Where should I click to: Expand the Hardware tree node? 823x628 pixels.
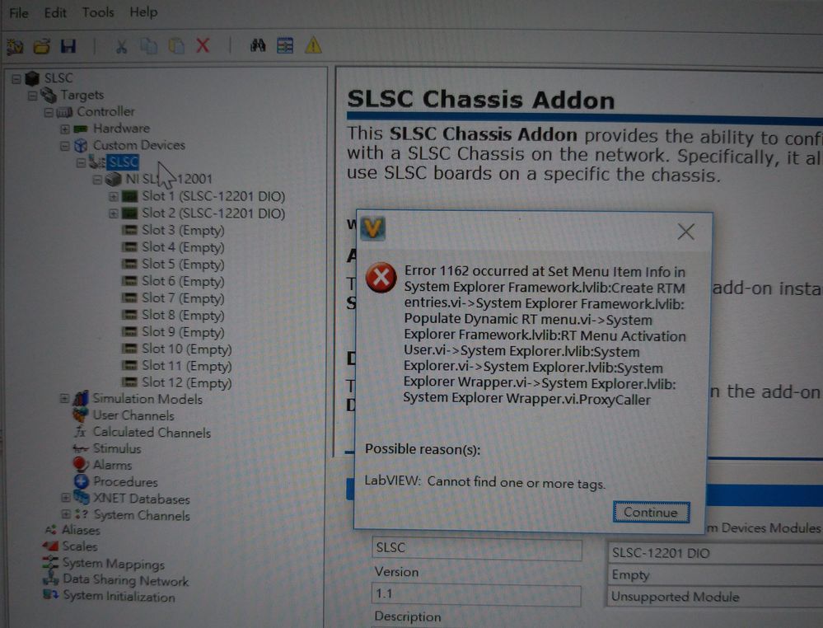[64, 129]
